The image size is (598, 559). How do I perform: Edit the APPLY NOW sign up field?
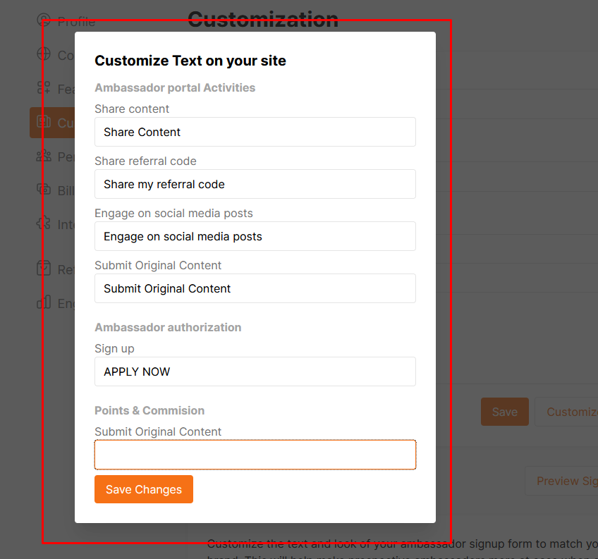(255, 371)
